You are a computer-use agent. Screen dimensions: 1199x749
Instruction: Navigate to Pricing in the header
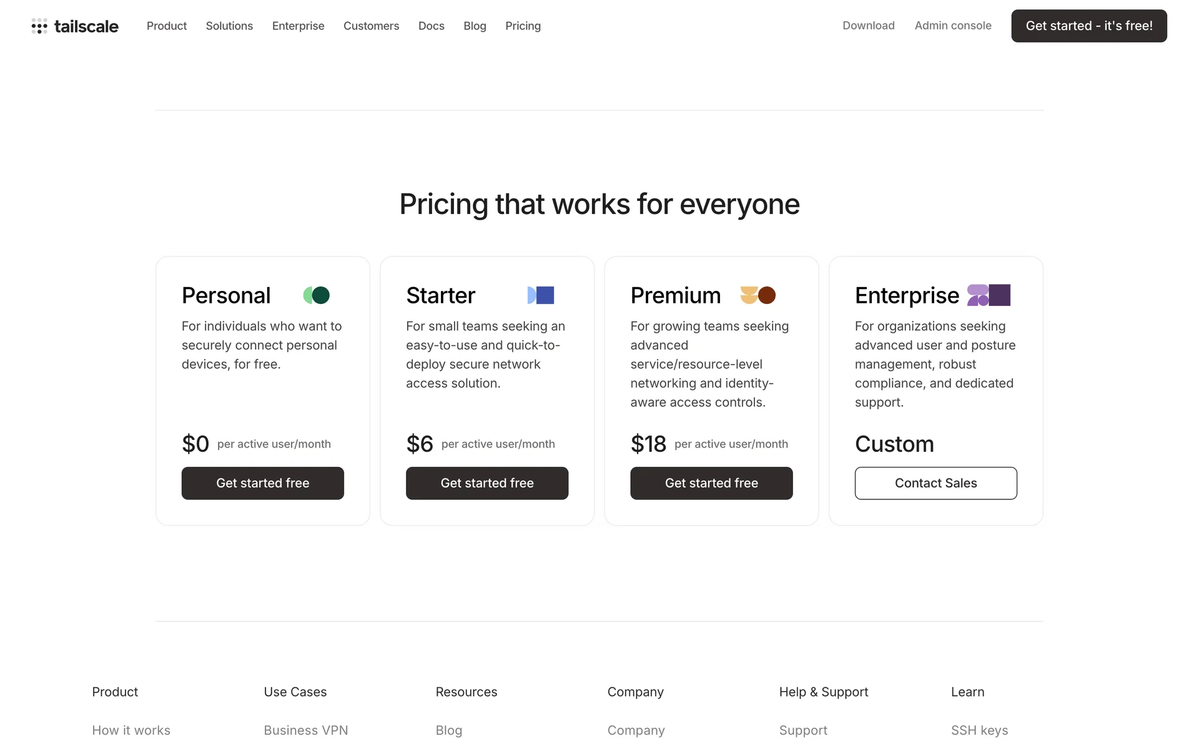pos(523,26)
